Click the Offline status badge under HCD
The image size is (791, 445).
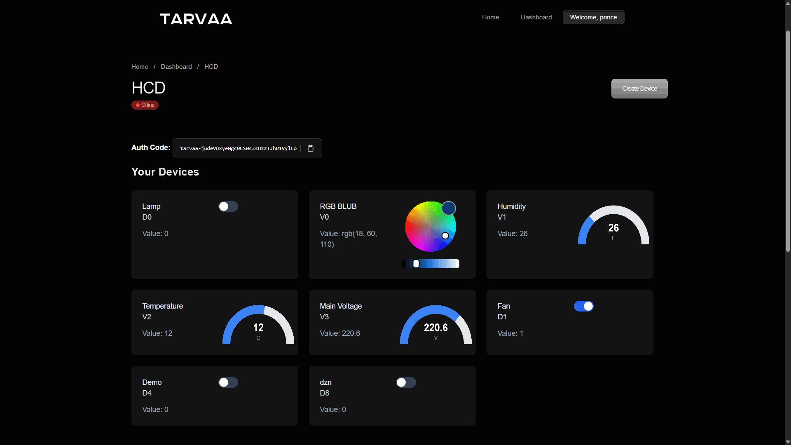(145, 105)
